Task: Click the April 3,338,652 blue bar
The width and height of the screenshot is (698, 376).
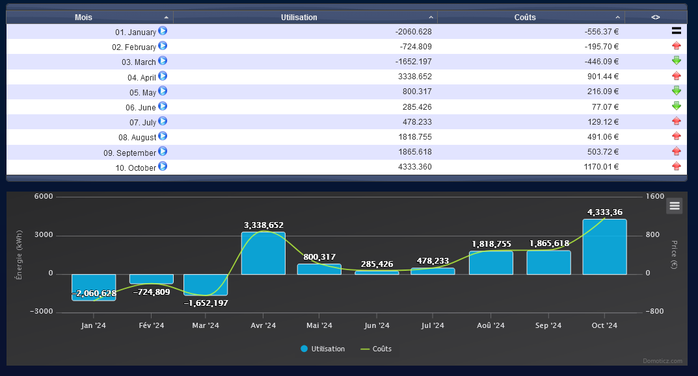Action: coord(263,253)
